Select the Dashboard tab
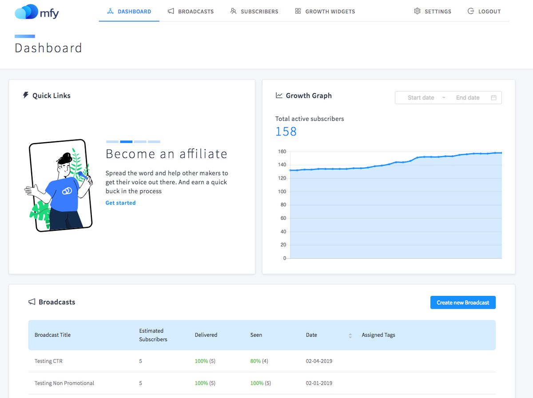This screenshot has height=398, width=533. point(129,11)
